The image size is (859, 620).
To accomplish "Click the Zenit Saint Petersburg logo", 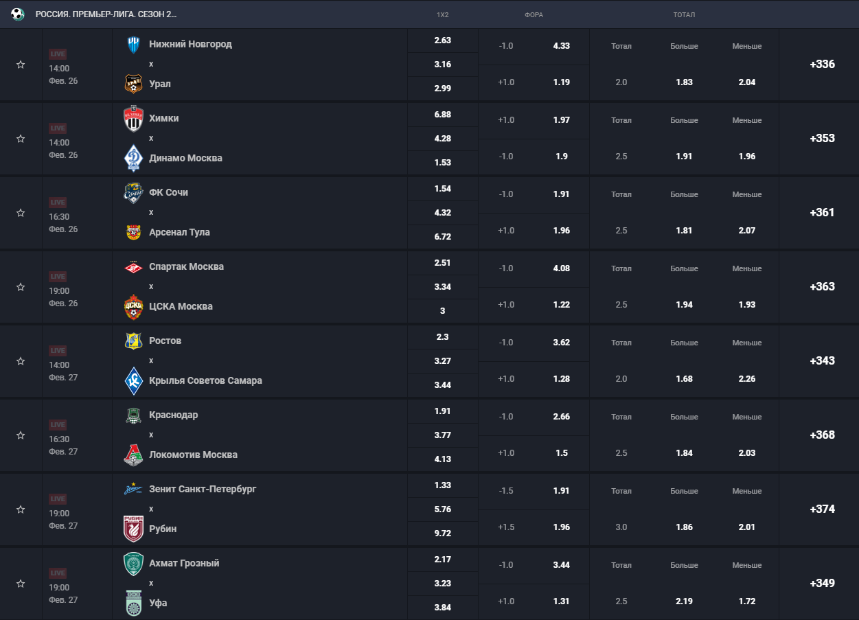I will 133,489.
